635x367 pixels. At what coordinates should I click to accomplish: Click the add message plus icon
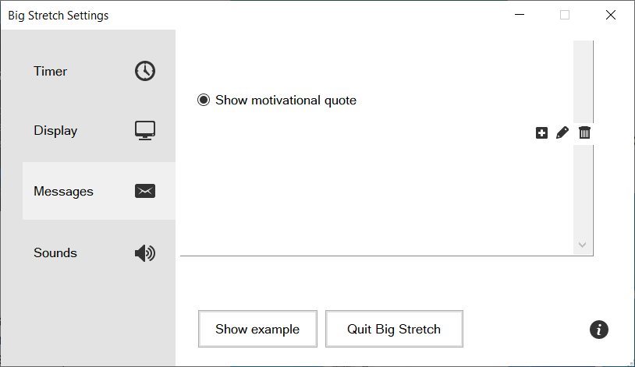(541, 132)
